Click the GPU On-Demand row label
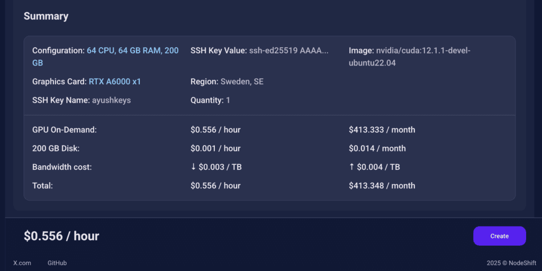542x271 pixels. [65, 130]
